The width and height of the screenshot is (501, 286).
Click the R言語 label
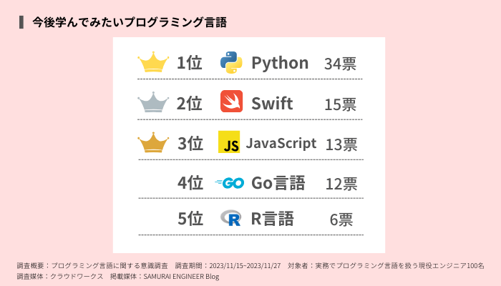[272, 219]
